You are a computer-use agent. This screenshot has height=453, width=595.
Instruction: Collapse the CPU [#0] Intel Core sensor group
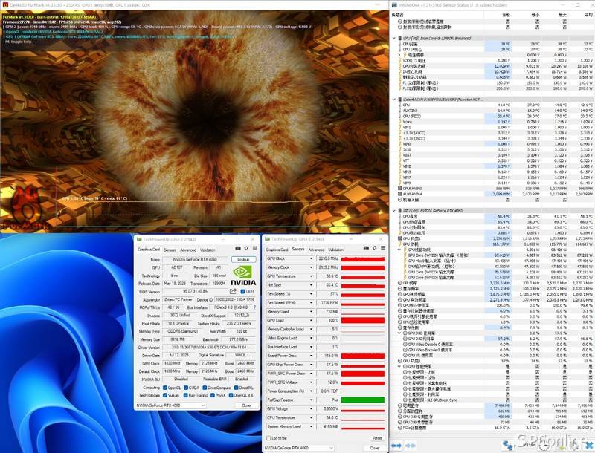[x=394, y=39]
